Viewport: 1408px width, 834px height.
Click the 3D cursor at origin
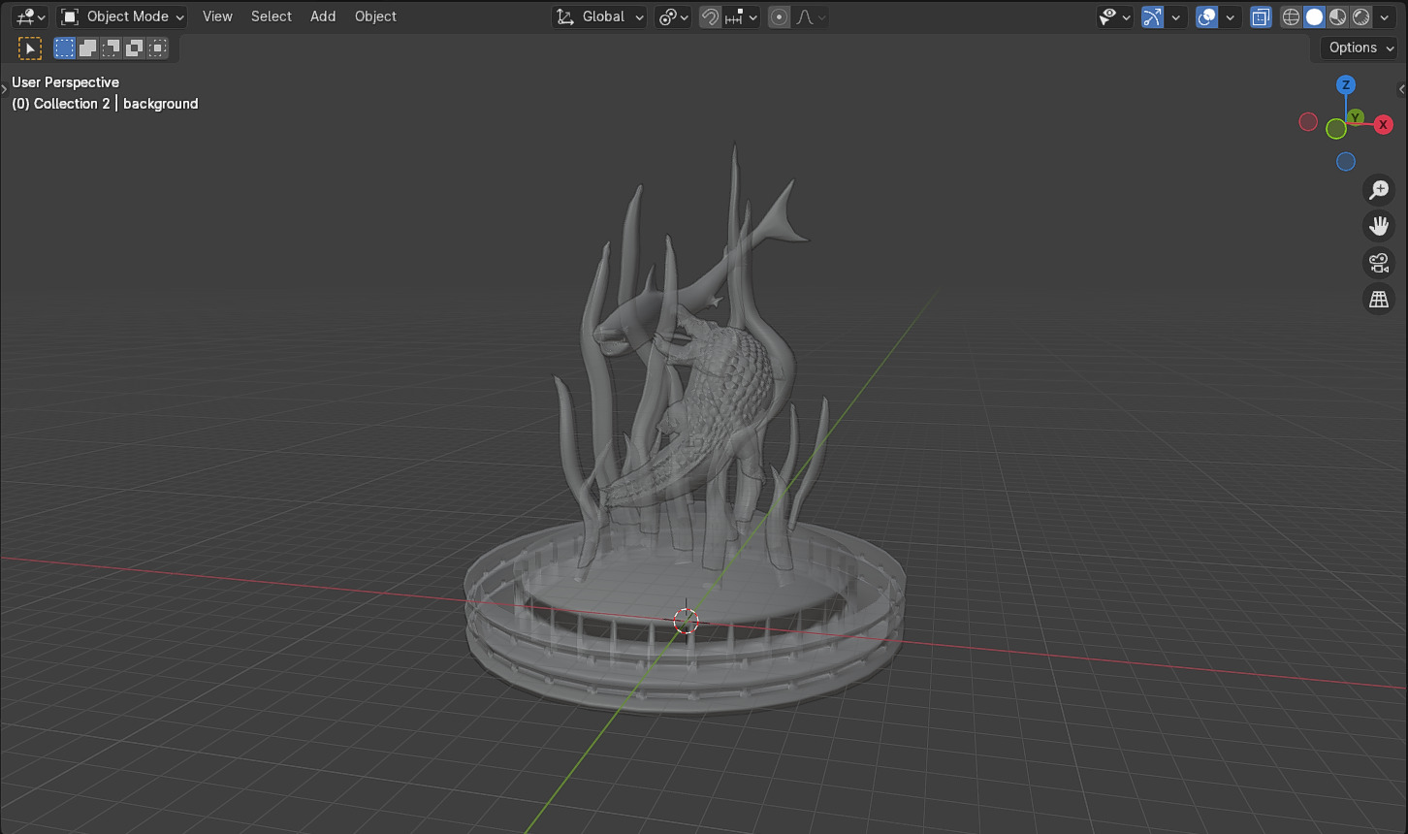coord(687,621)
